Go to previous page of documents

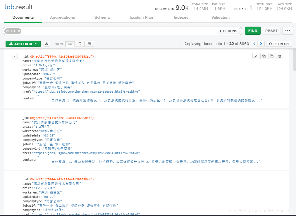(x=254, y=44)
